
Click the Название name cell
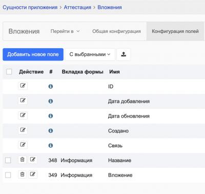point(120,161)
